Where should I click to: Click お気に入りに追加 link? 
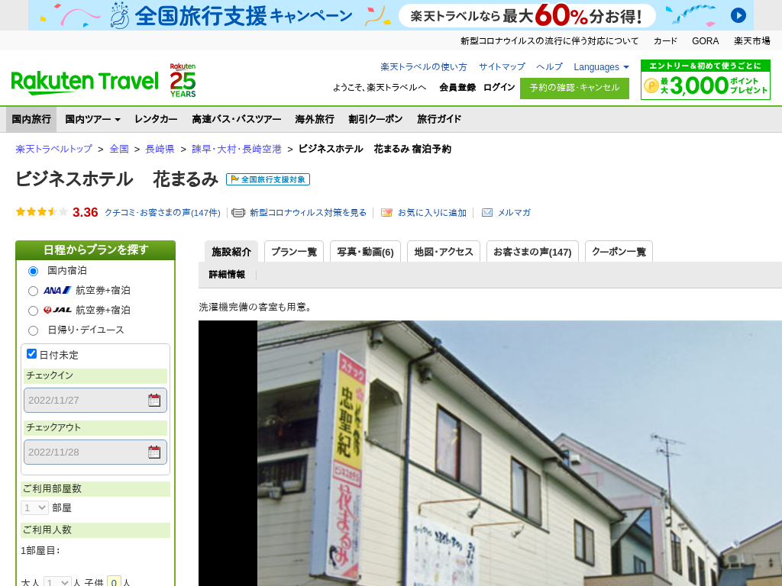[432, 213]
